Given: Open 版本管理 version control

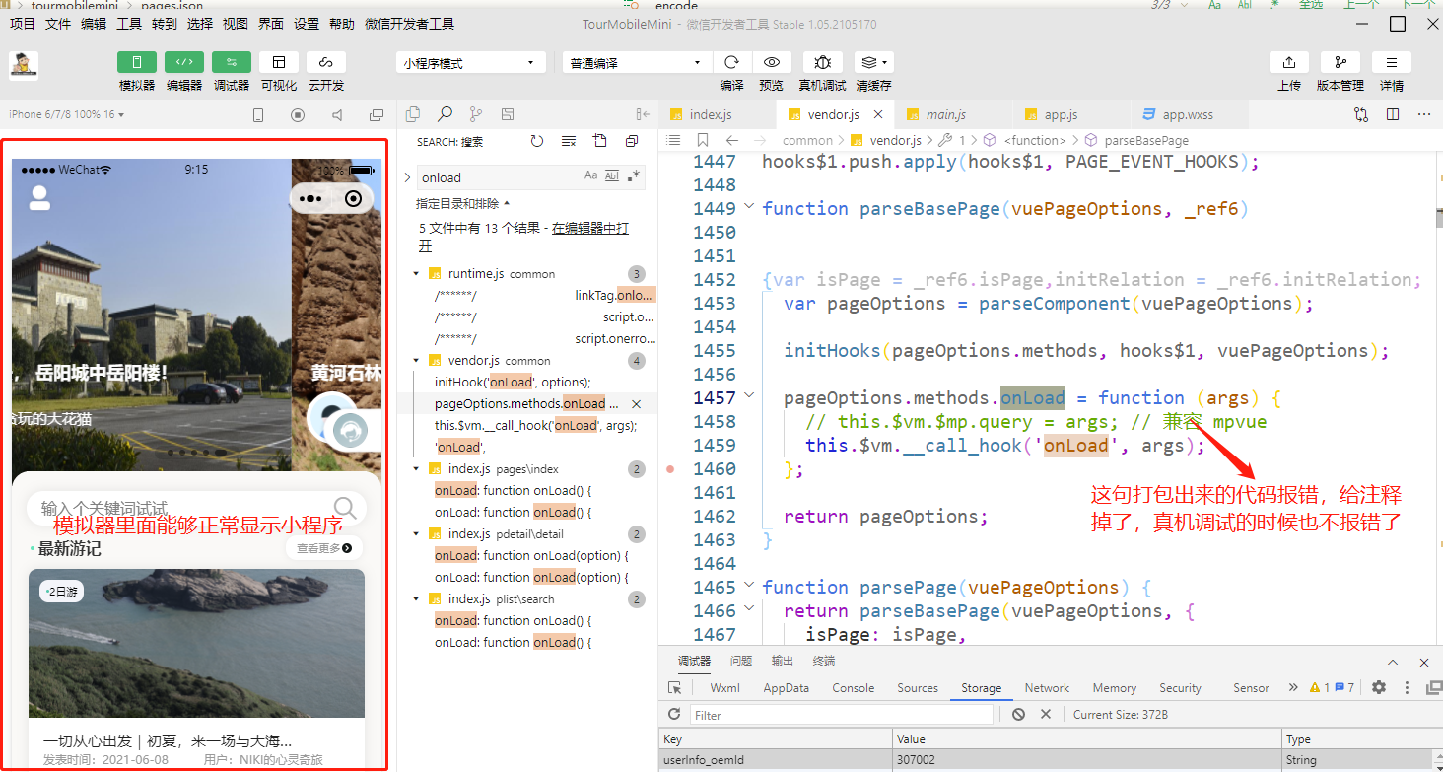Looking at the screenshot, I should [1340, 62].
